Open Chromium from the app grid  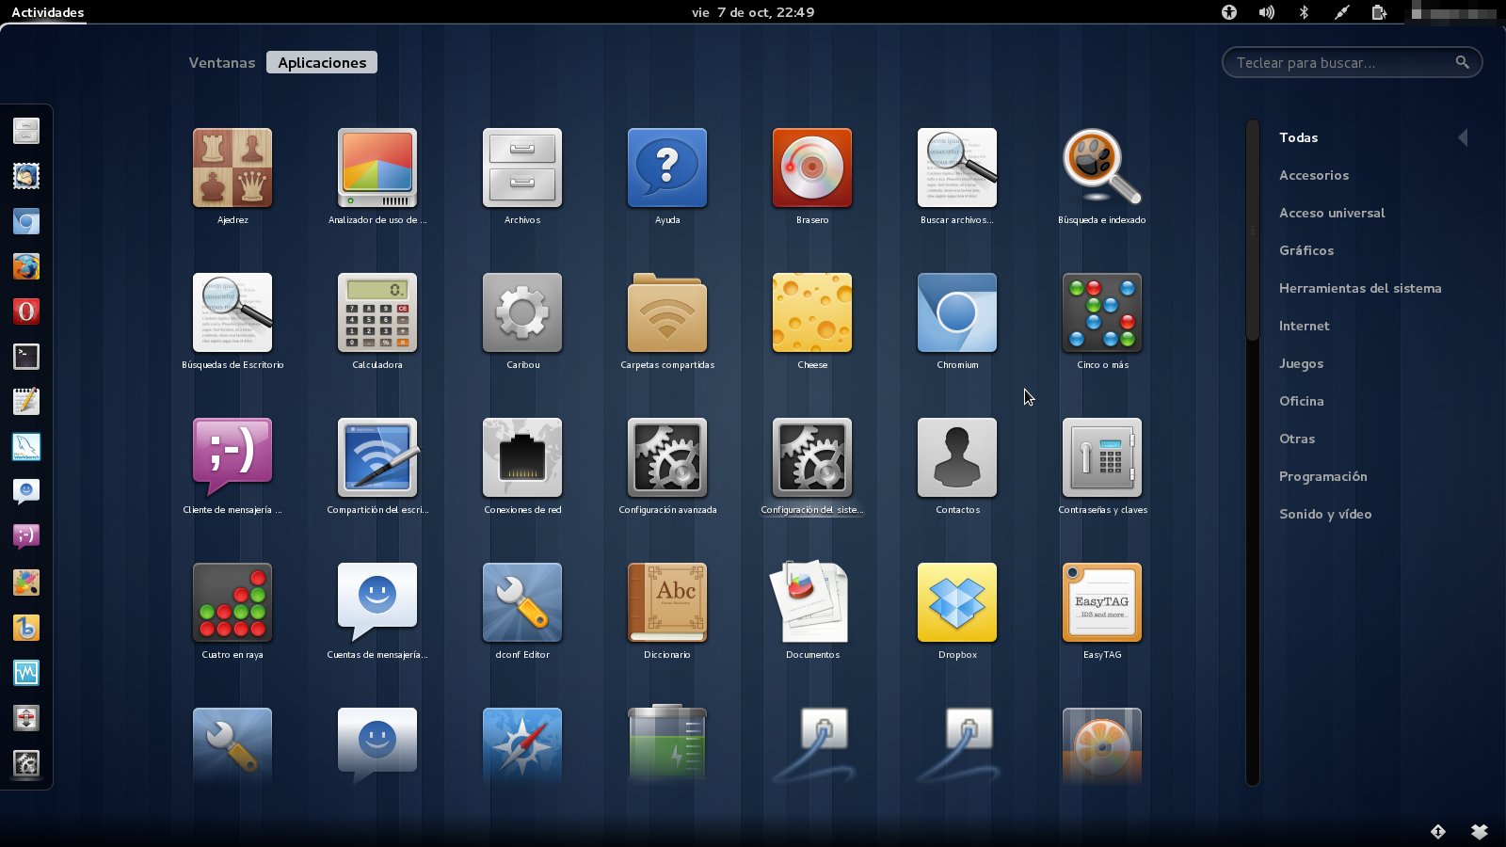tap(957, 313)
